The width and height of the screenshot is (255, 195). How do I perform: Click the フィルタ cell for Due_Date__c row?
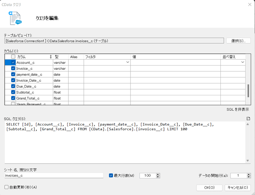click(107, 86)
